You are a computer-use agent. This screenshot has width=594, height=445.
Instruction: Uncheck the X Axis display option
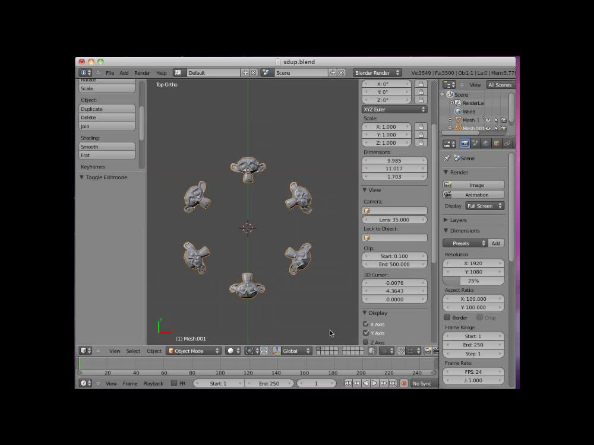pyautogui.click(x=366, y=324)
